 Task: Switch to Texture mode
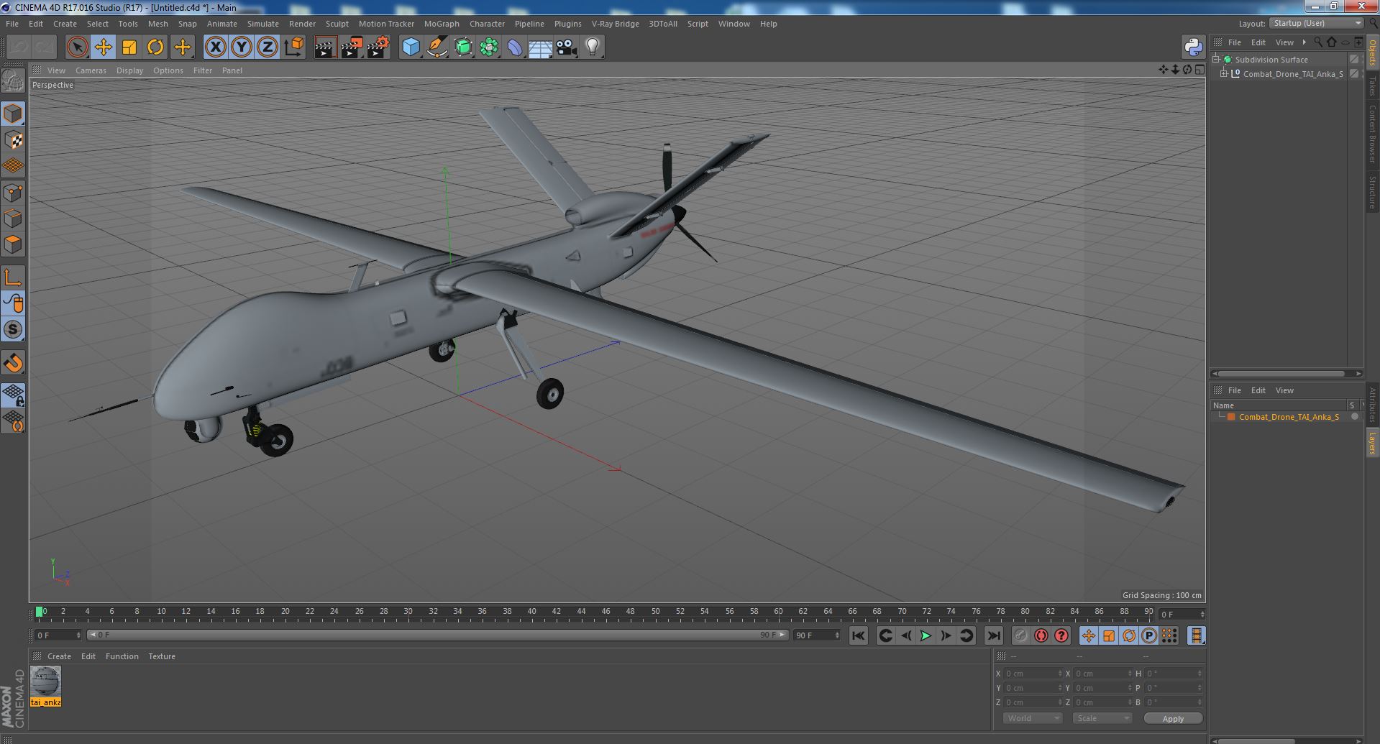click(13, 140)
